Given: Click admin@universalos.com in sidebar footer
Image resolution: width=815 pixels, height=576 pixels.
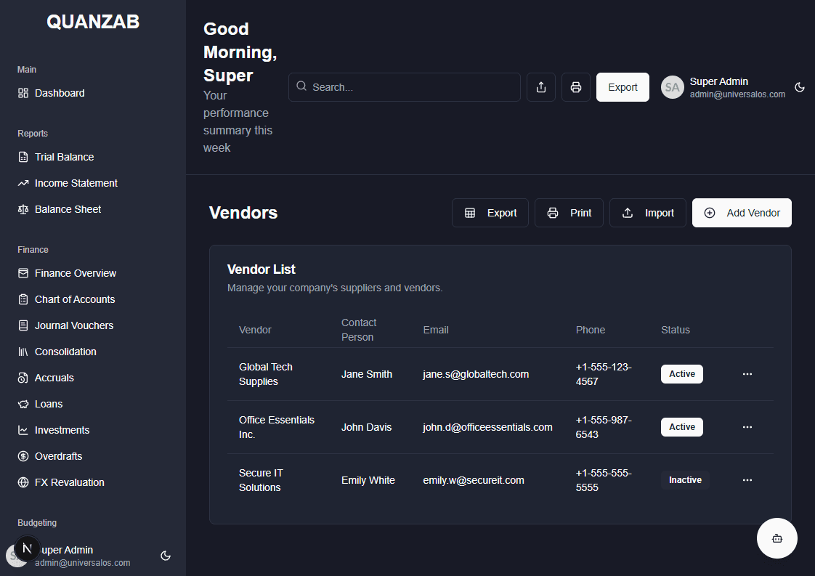Looking at the screenshot, I should point(83,563).
